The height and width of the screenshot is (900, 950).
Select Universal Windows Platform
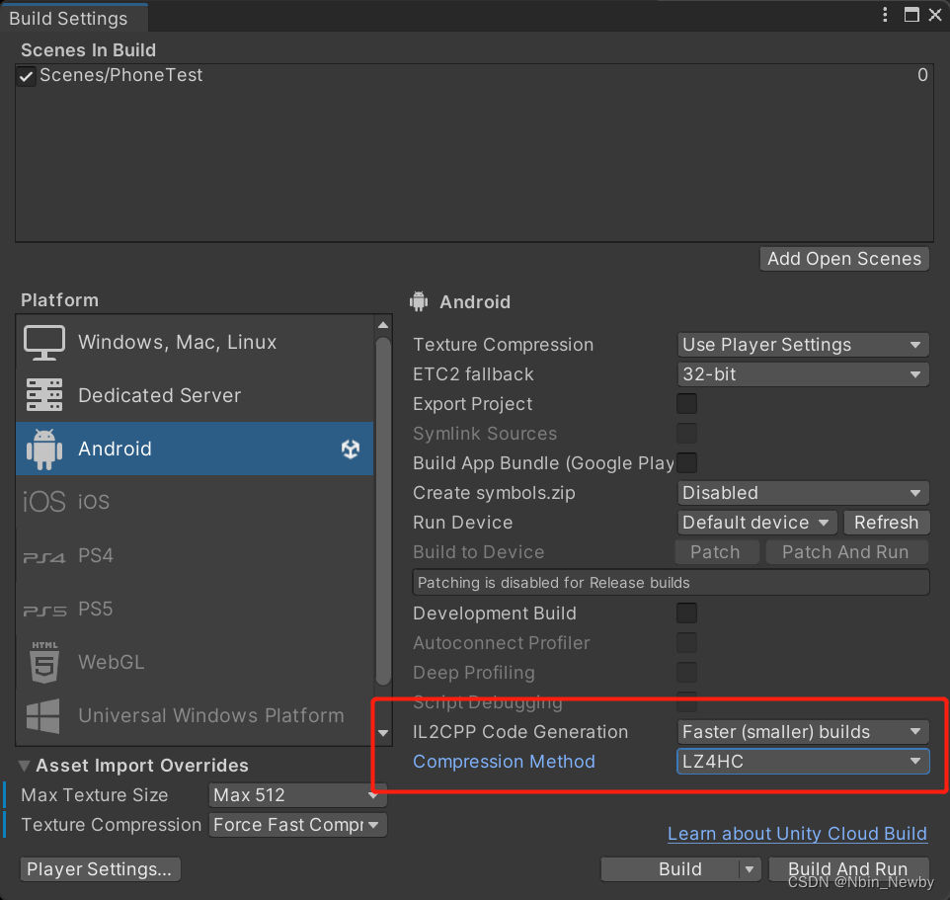[x=195, y=715]
